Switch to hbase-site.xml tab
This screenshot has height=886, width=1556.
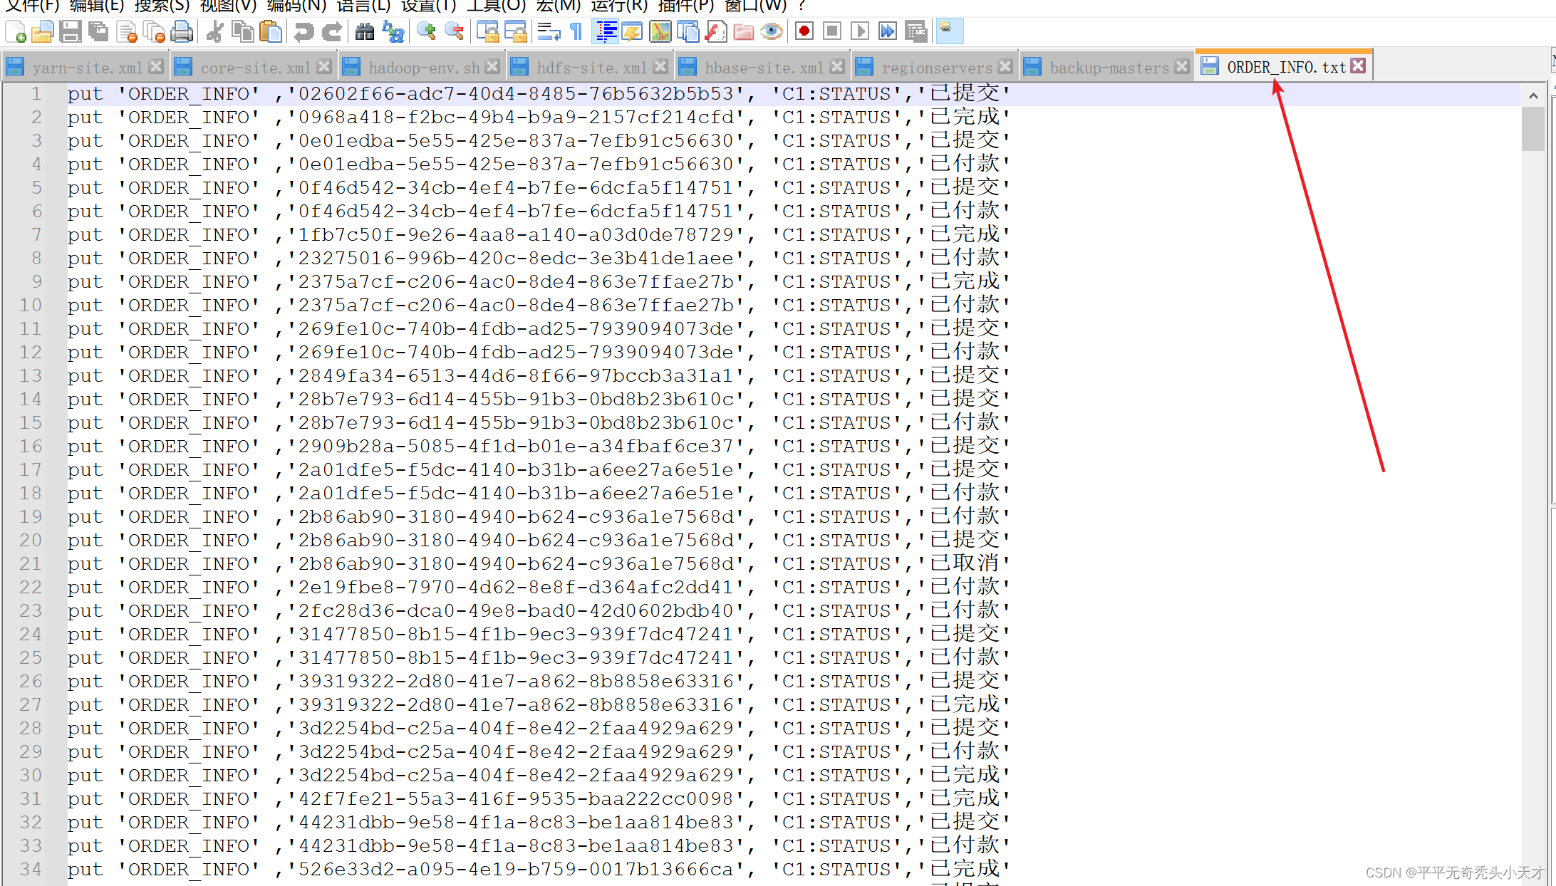click(x=763, y=68)
